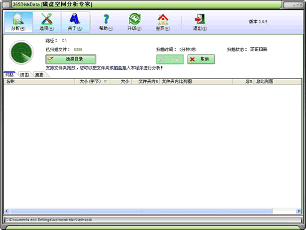Click the horizontal scrollbar right arrow

pyautogui.click(x=298, y=211)
